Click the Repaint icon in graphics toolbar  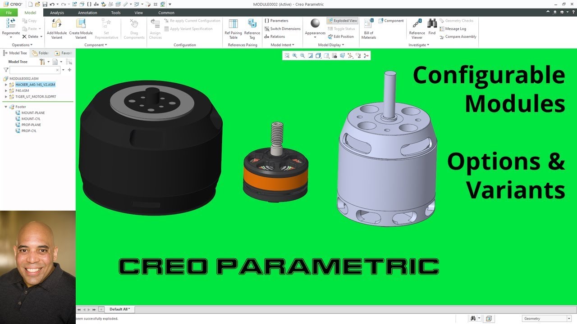[311, 56]
